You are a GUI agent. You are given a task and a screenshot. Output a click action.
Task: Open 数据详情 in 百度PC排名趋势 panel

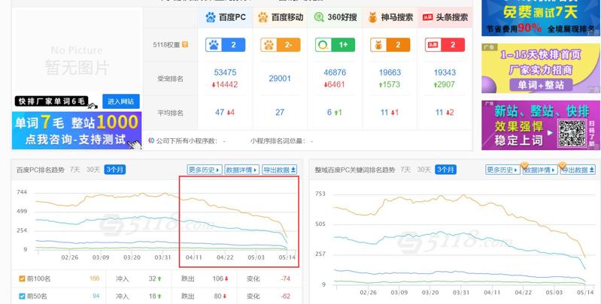click(x=241, y=170)
